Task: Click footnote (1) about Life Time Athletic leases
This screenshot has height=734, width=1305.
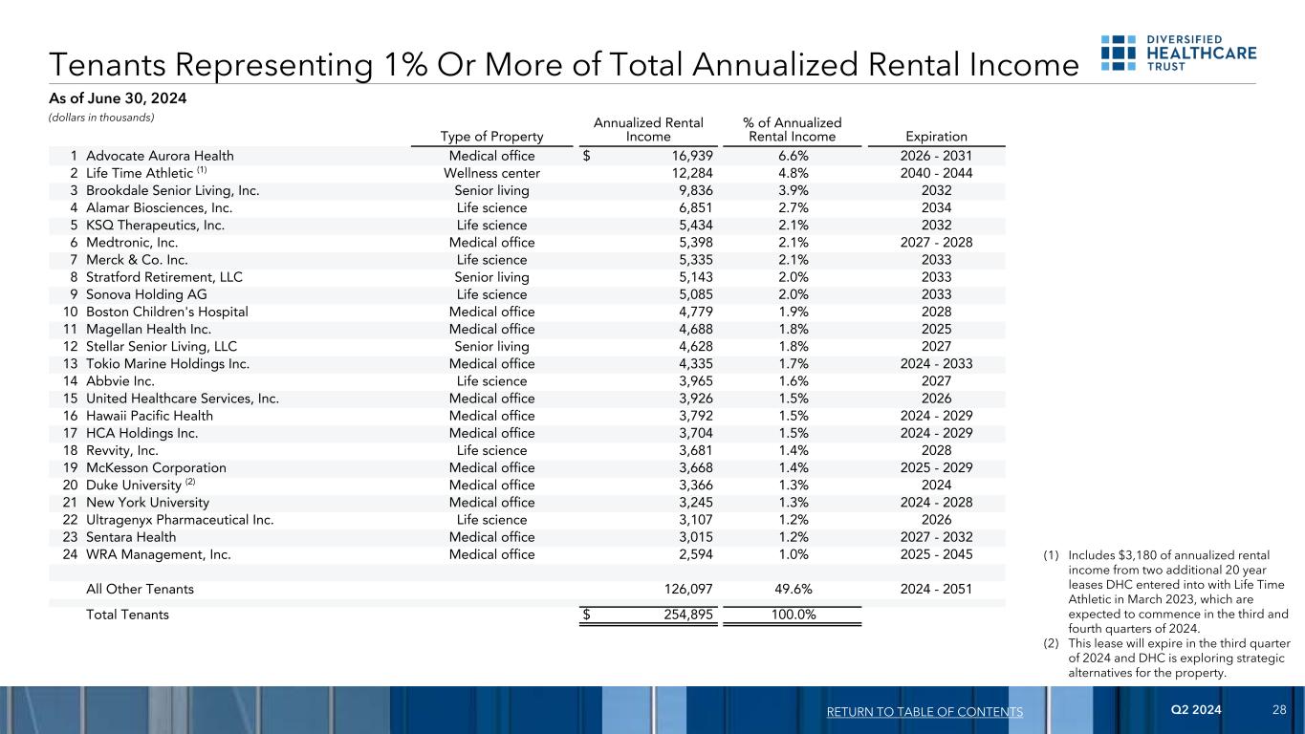Action: (1165, 594)
